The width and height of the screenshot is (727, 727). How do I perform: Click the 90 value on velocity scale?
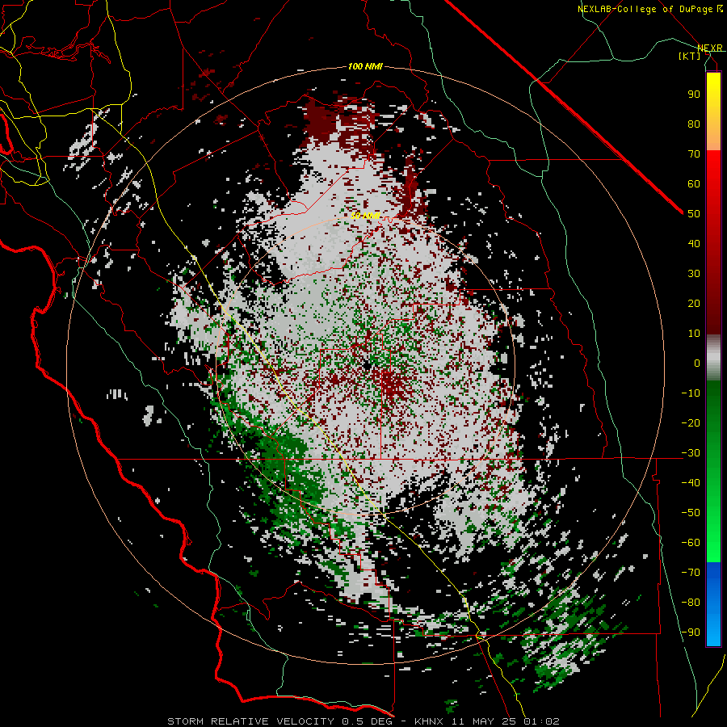[694, 95]
